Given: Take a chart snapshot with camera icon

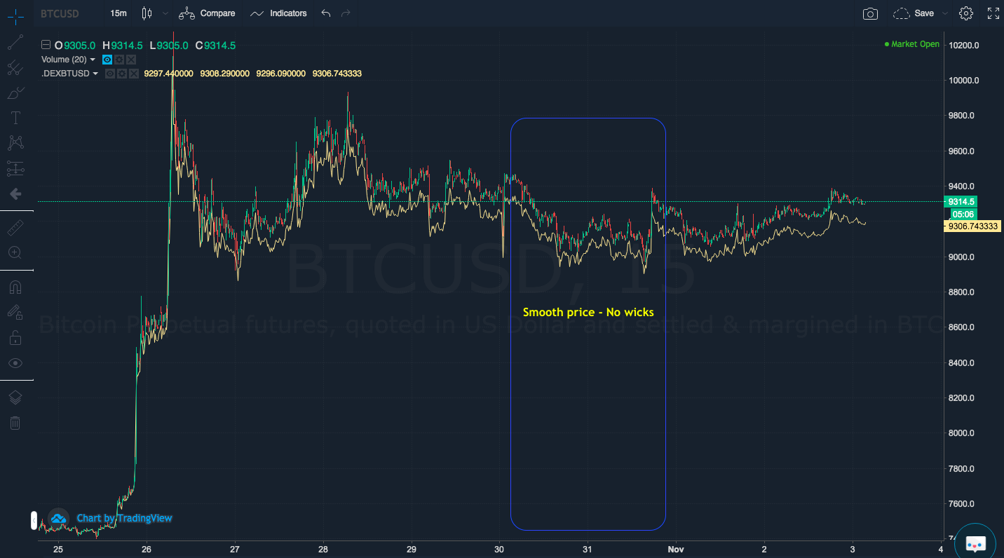Looking at the screenshot, I should pyautogui.click(x=870, y=13).
